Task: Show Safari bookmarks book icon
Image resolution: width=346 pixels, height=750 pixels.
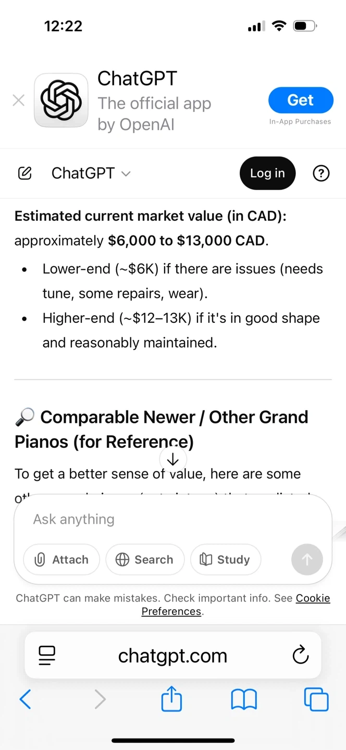Action: click(244, 699)
